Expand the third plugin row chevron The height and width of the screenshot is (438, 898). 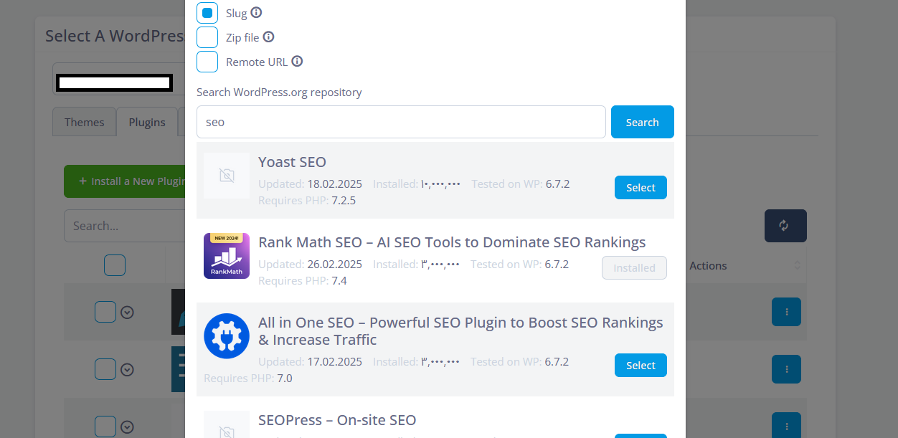tap(127, 427)
